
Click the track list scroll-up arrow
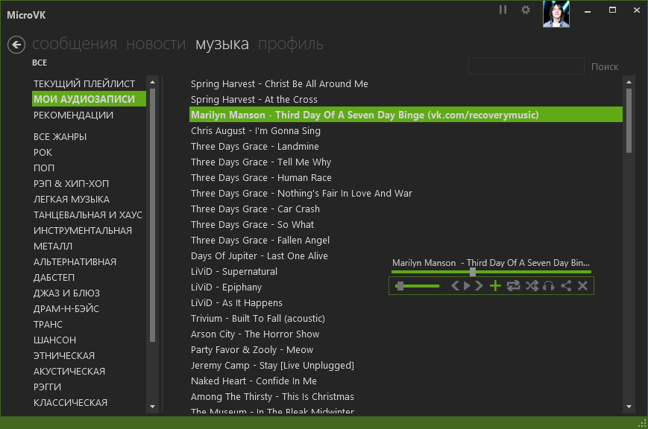(629, 82)
